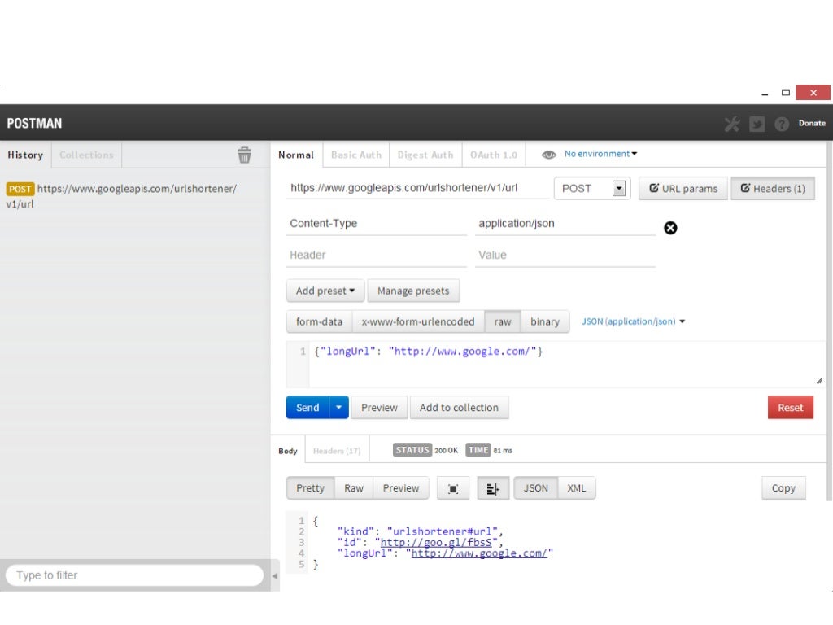Minimize the Postman window
Image resolution: width=833 pixels, height=625 pixels.
pyautogui.click(x=765, y=93)
